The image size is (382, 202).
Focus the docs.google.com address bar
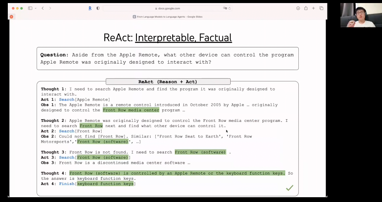click(167, 8)
